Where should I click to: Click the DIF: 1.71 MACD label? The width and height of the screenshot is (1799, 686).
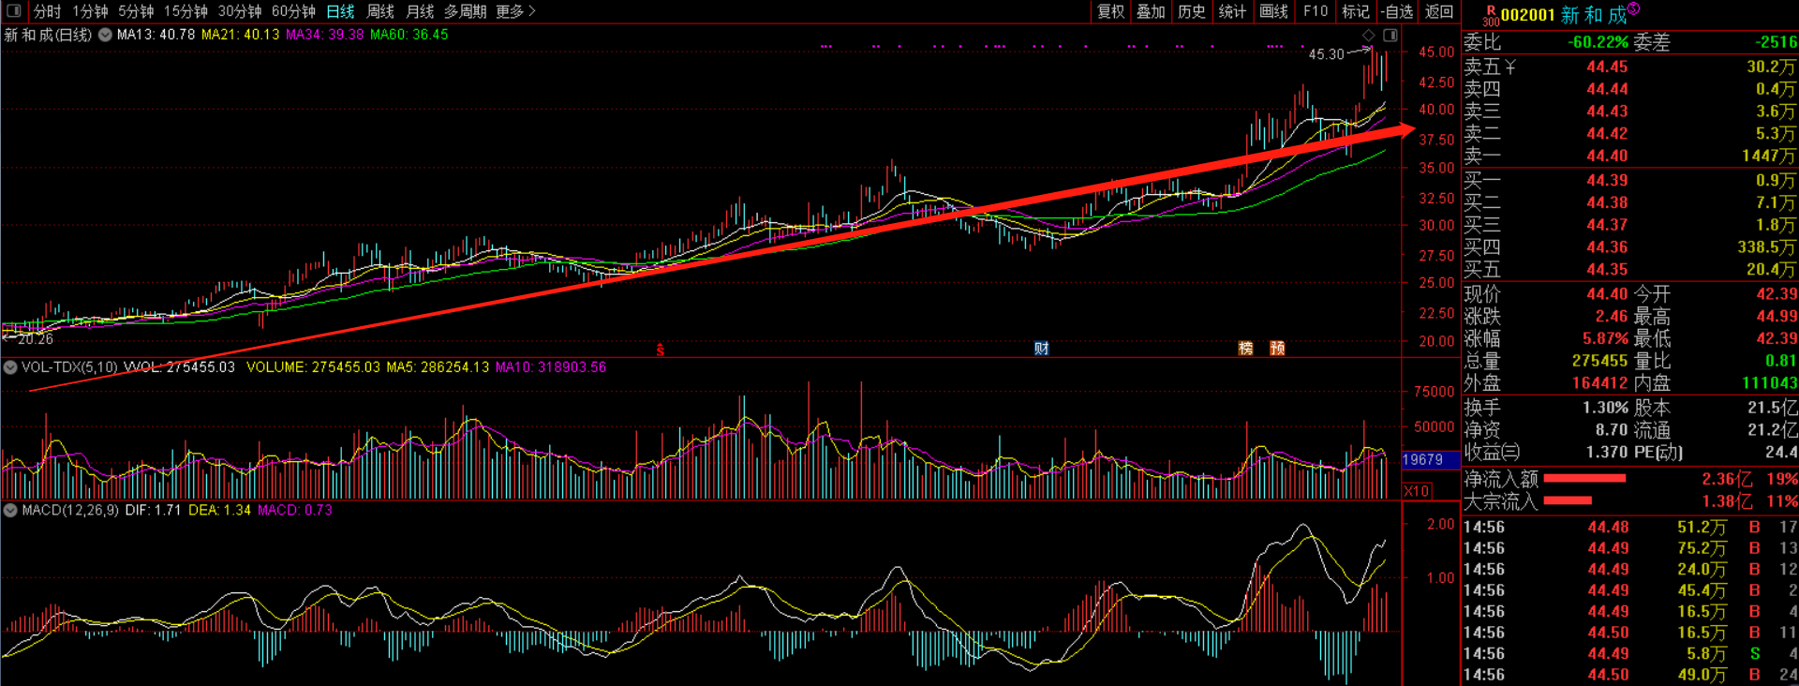coord(153,511)
